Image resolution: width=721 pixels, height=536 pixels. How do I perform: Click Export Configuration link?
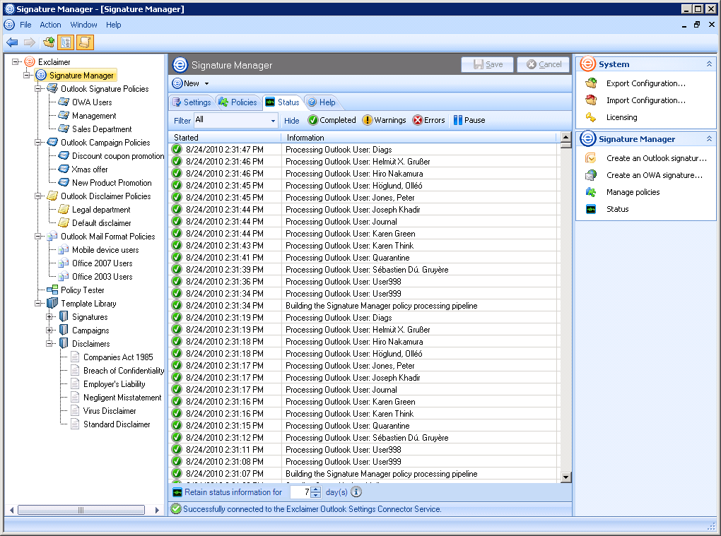pyautogui.click(x=646, y=83)
